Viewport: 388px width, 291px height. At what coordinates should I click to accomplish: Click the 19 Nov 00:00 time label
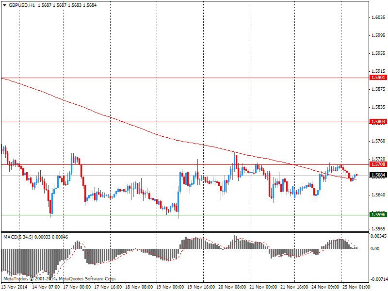tap(170, 287)
